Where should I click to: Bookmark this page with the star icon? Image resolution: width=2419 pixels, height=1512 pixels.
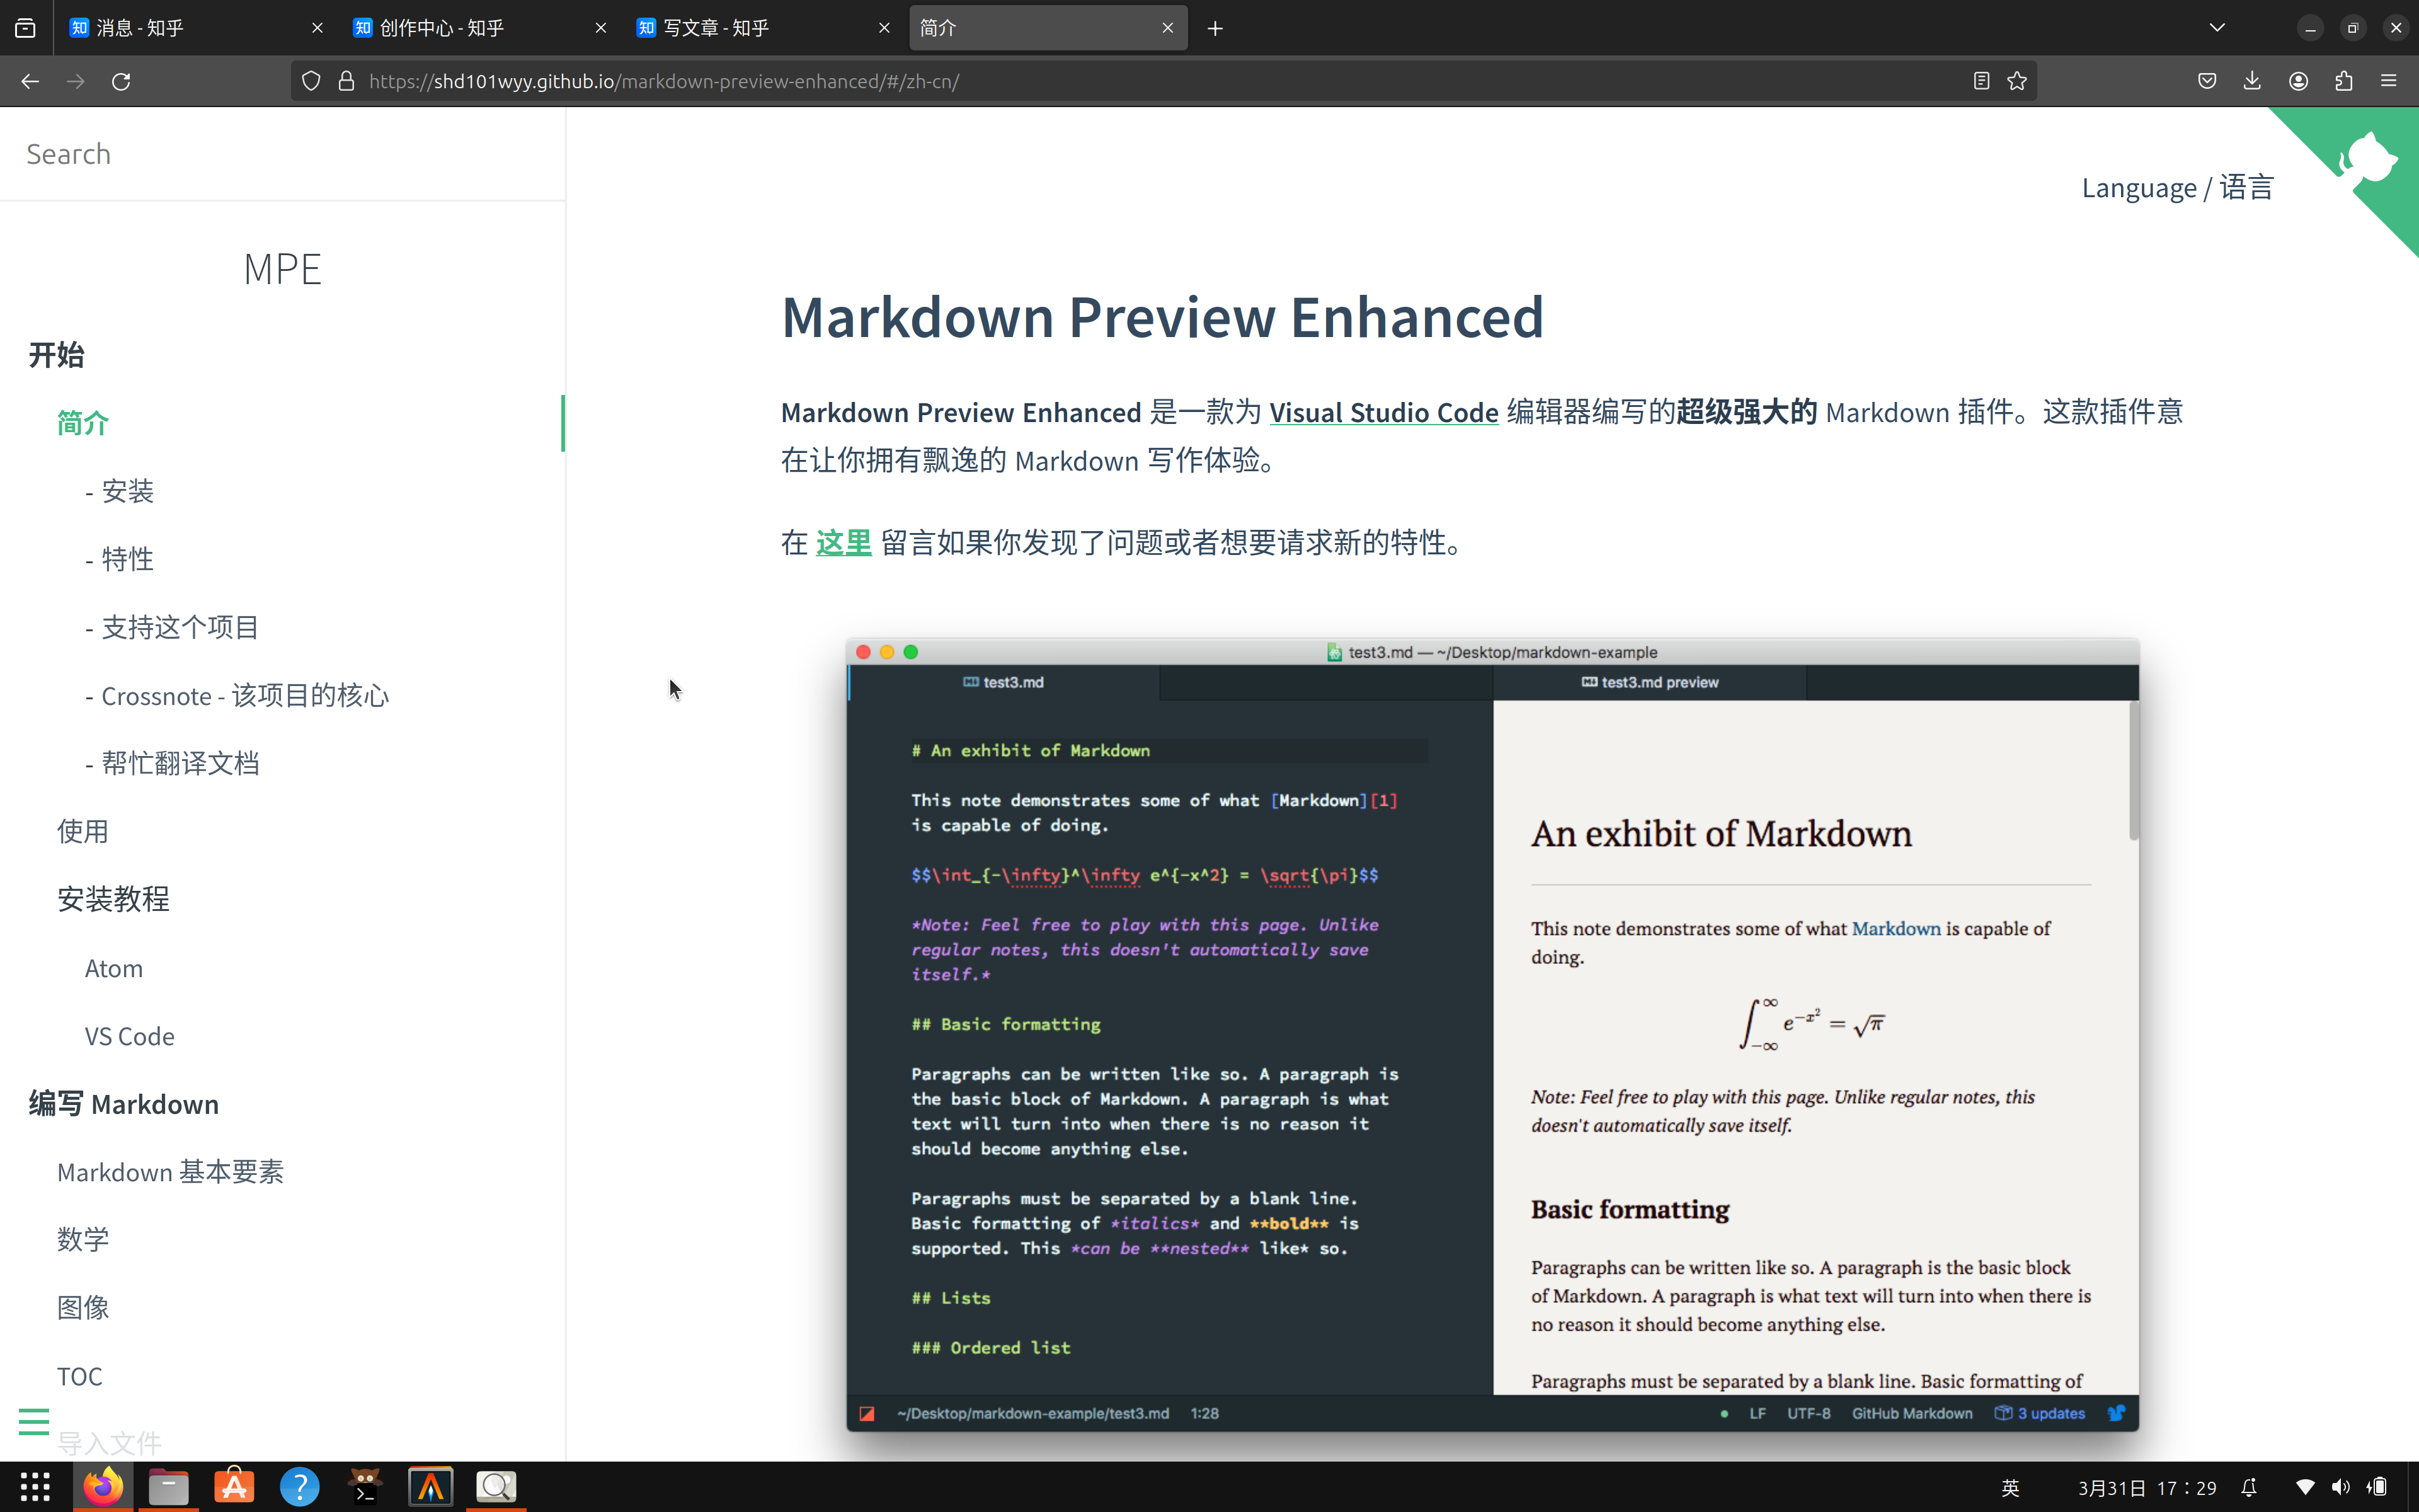(2018, 81)
